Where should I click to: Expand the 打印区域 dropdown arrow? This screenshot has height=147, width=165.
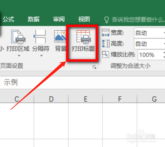pyautogui.click(x=19, y=55)
